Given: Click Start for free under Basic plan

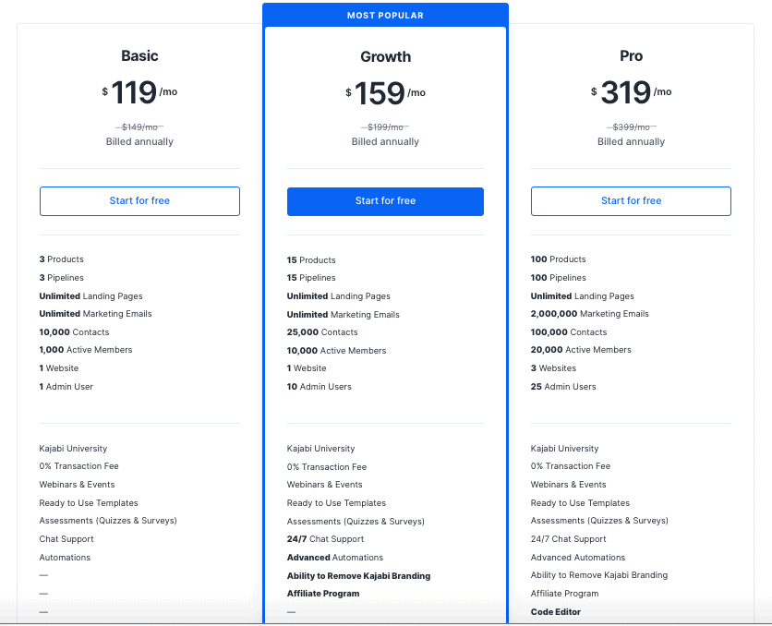Looking at the screenshot, I should click(x=139, y=200).
